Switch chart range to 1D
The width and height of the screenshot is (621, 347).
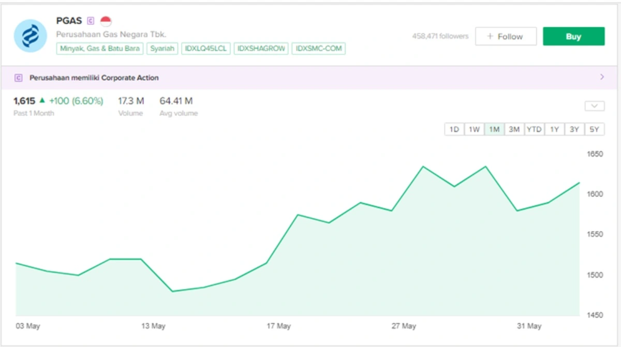(x=454, y=130)
